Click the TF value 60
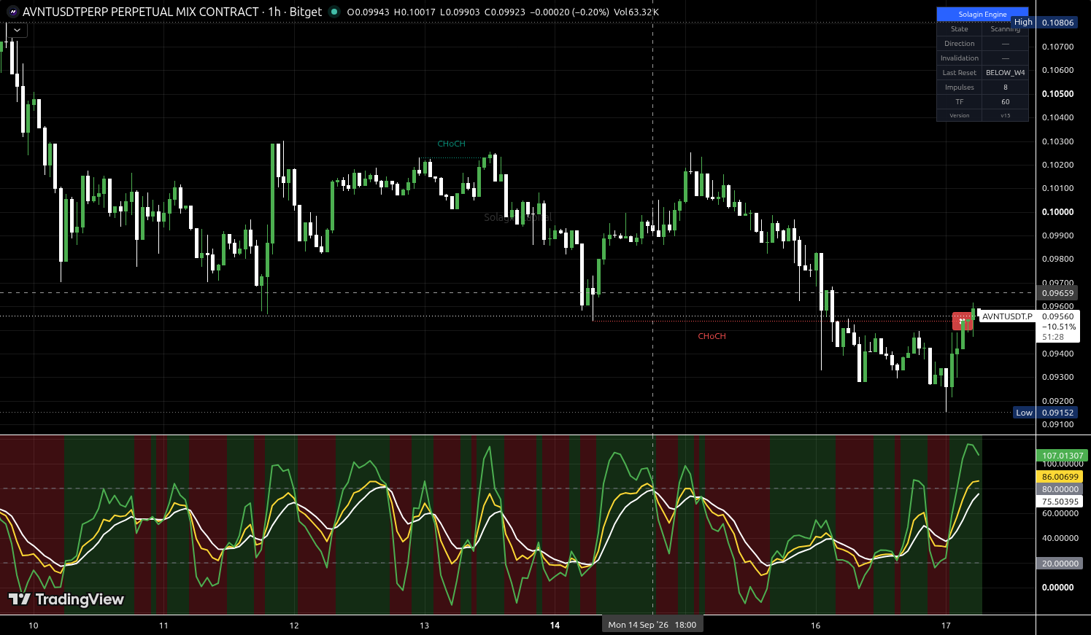This screenshot has width=1091, height=635. [1005, 101]
